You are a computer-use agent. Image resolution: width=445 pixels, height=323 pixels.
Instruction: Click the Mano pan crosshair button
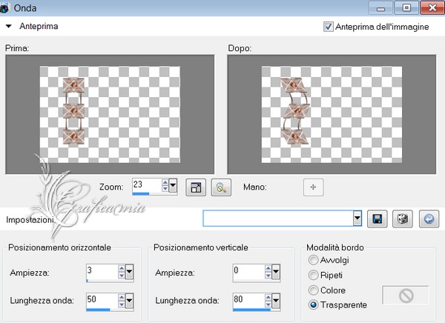(x=313, y=187)
